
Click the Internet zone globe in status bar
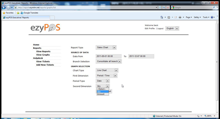(154, 116)
